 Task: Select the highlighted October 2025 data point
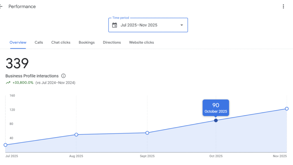[216, 120]
